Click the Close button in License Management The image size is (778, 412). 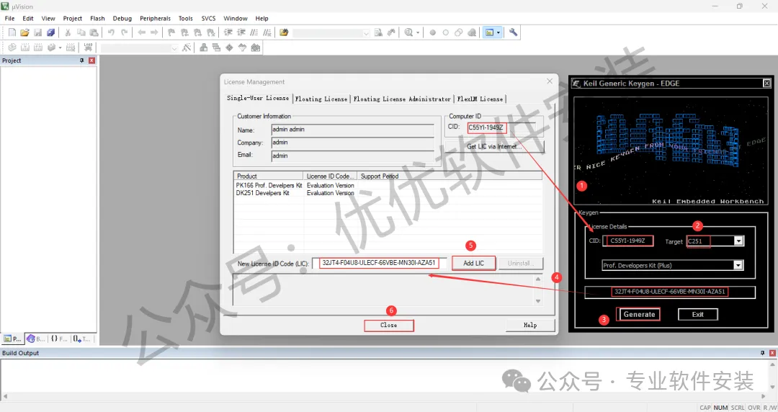[388, 325]
